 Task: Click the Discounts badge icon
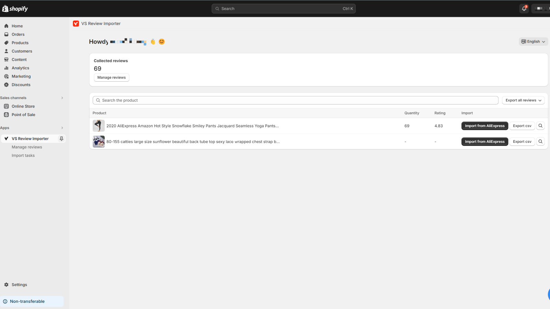[x=6, y=85]
